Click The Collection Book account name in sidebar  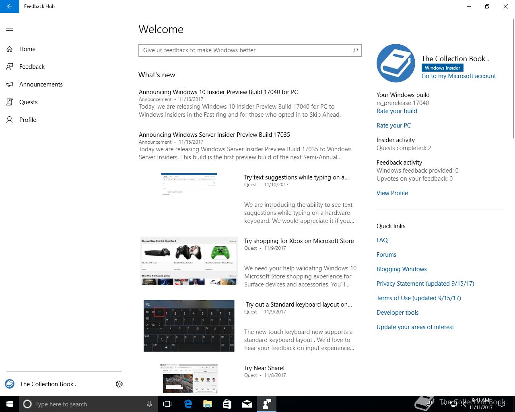(48, 384)
